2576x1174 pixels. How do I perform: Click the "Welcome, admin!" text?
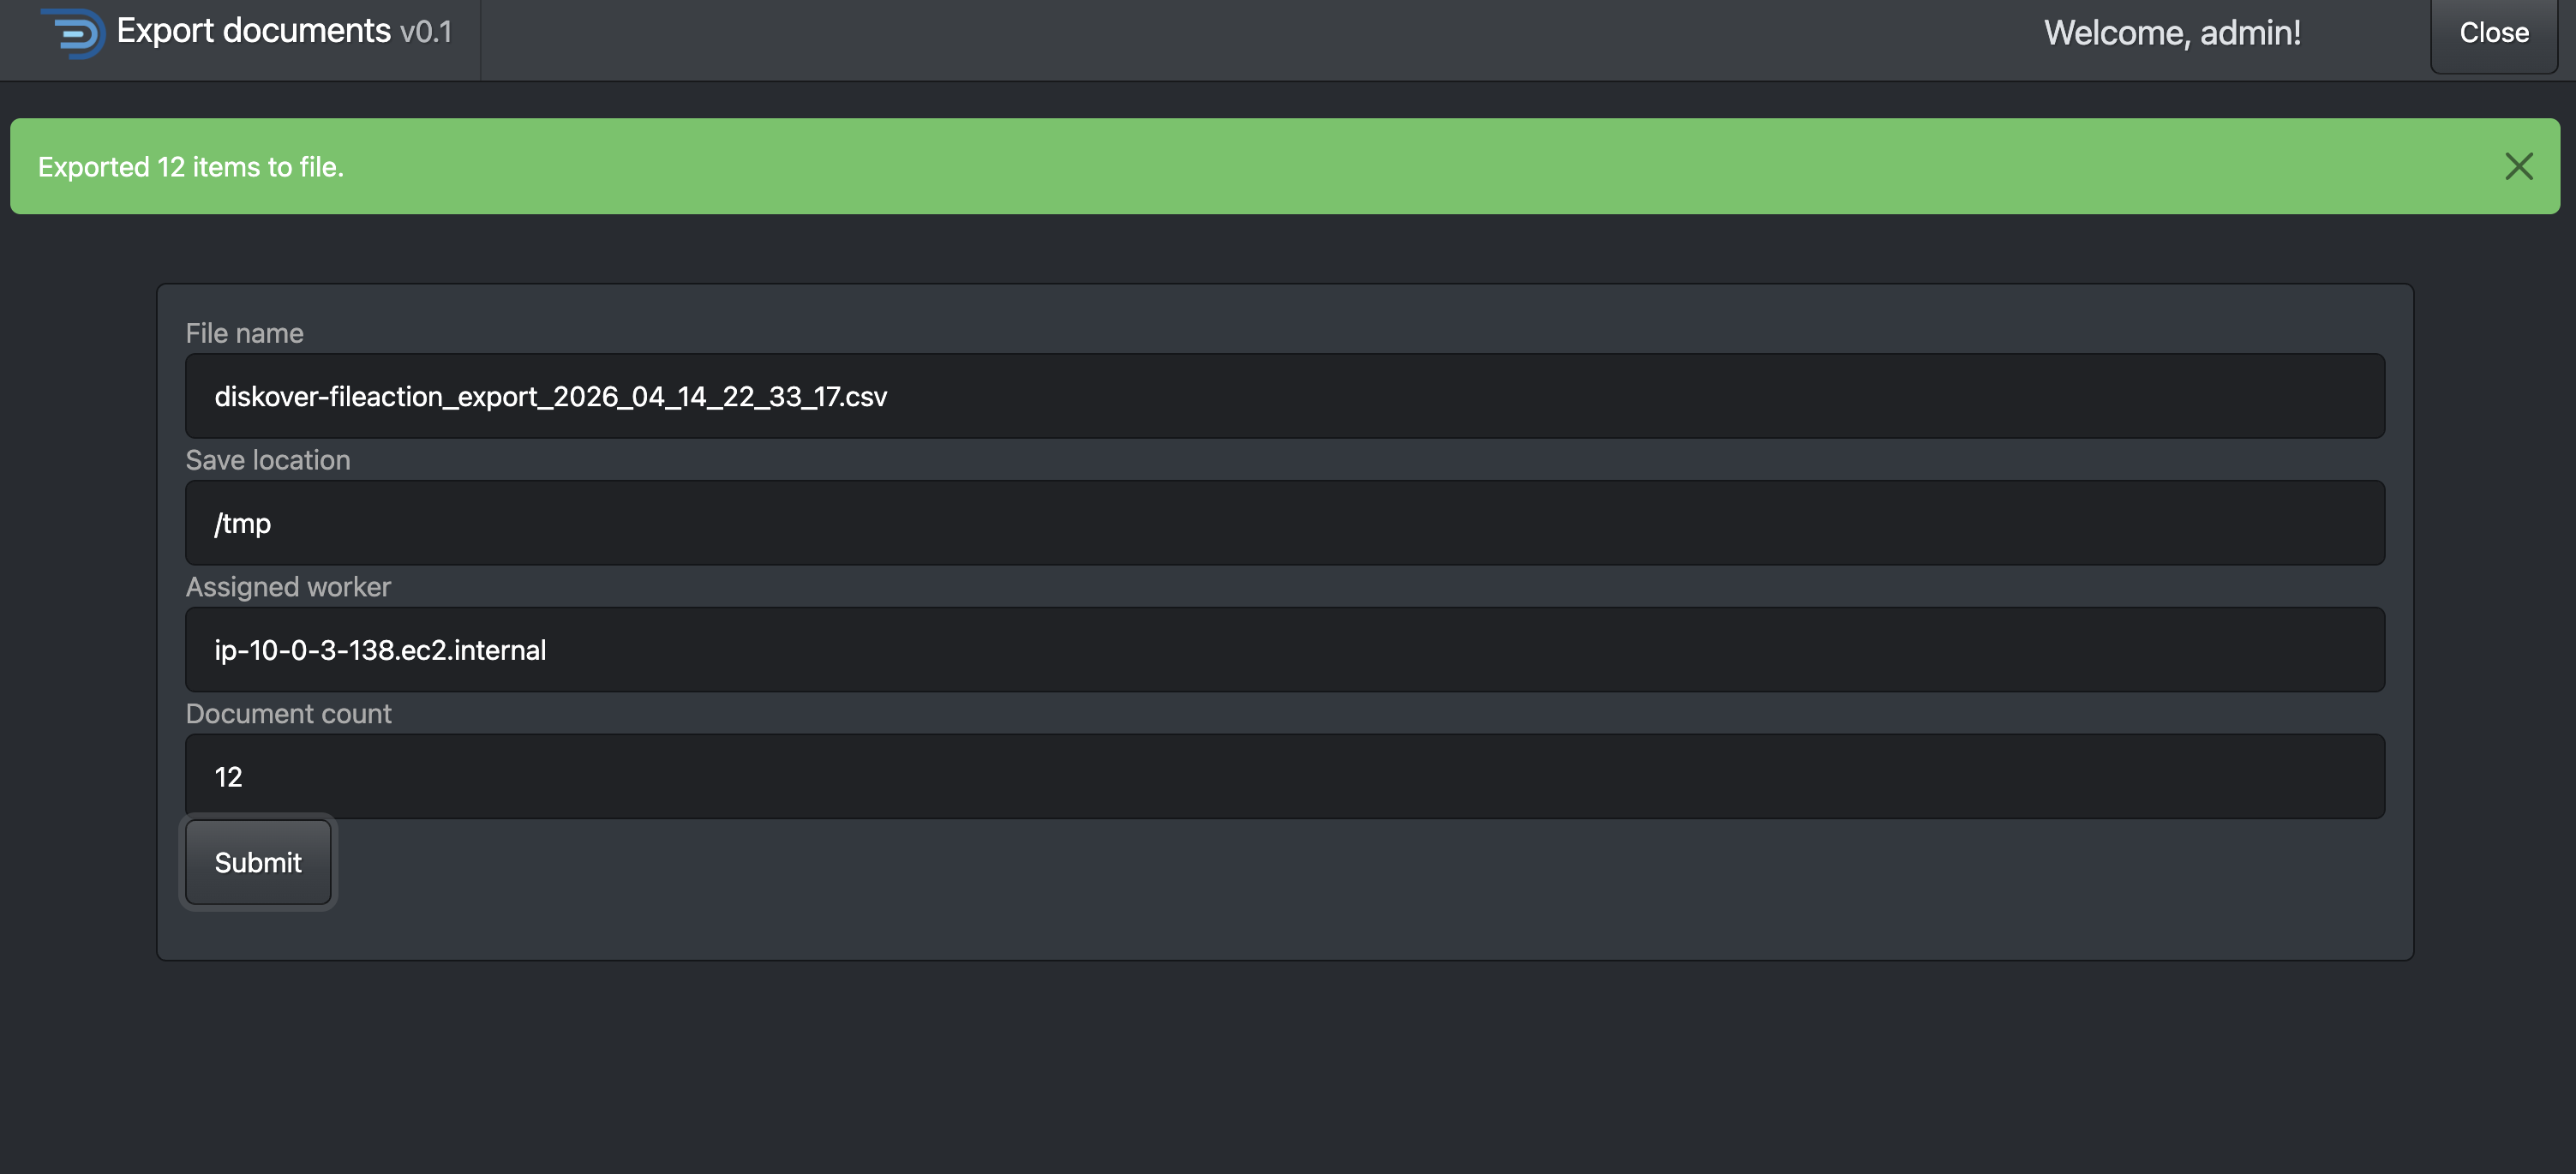[2172, 33]
